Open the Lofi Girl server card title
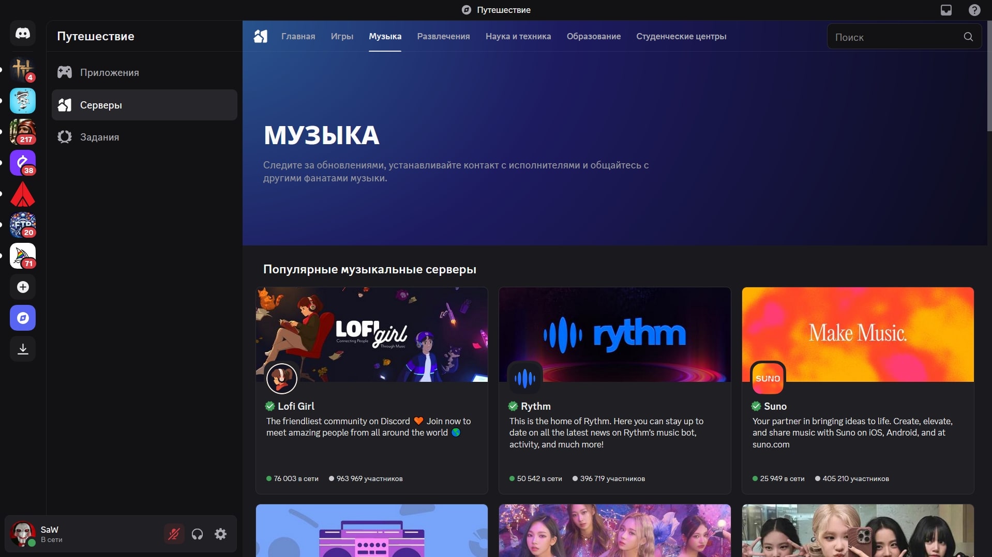 [296, 406]
